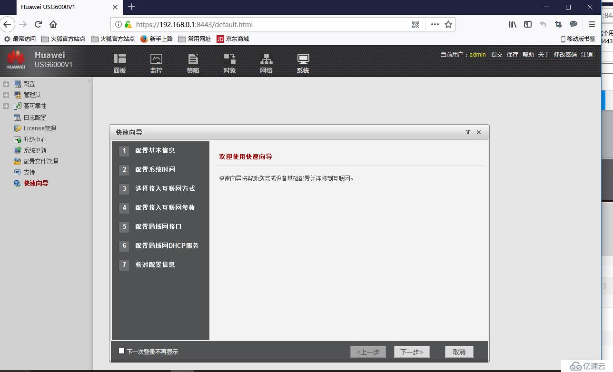Open 新手上路 bookmark
Viewport: 613px width, 372px height.
pyautogui.click(x=157, y=39)
